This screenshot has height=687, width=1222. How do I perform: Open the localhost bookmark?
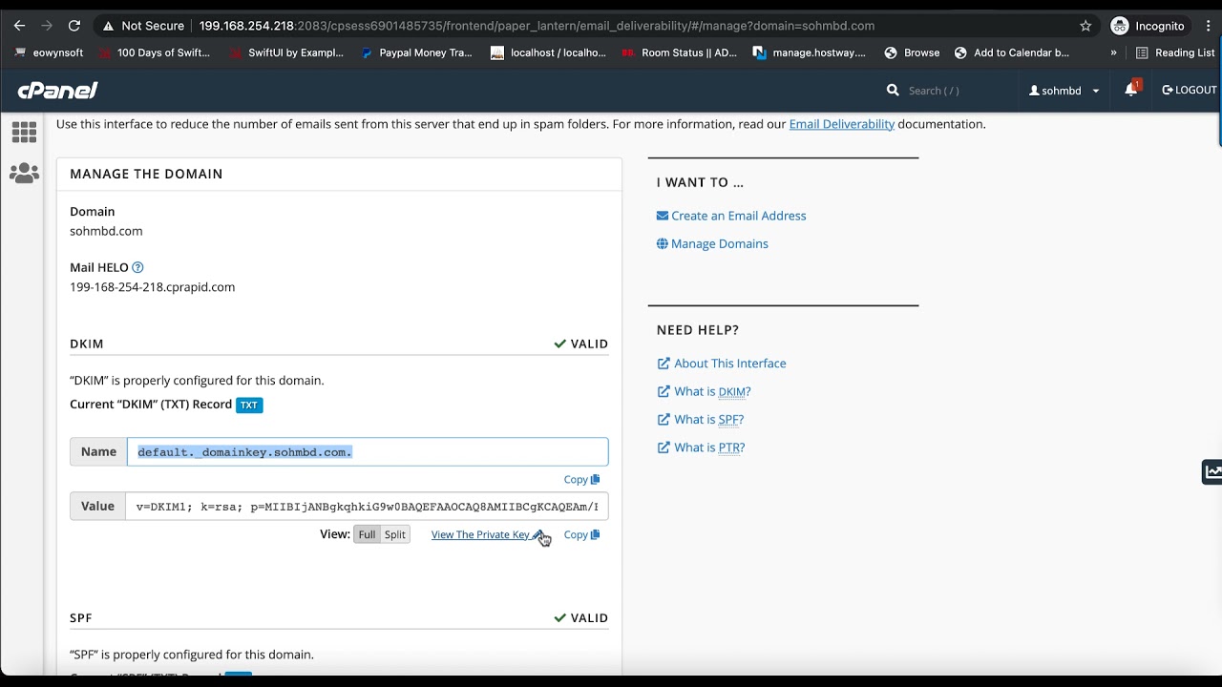pos(548,52)
